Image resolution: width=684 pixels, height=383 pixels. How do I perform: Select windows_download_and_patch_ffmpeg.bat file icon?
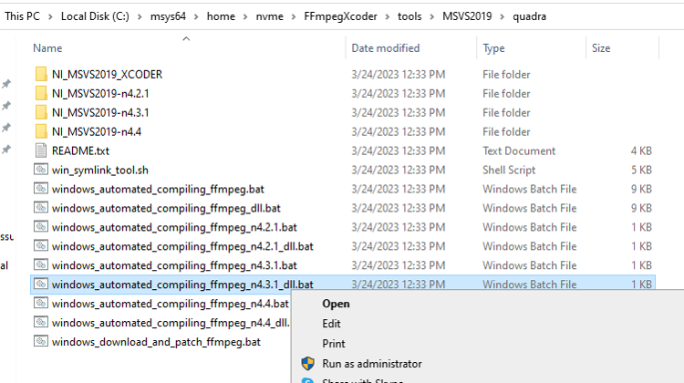41,341
